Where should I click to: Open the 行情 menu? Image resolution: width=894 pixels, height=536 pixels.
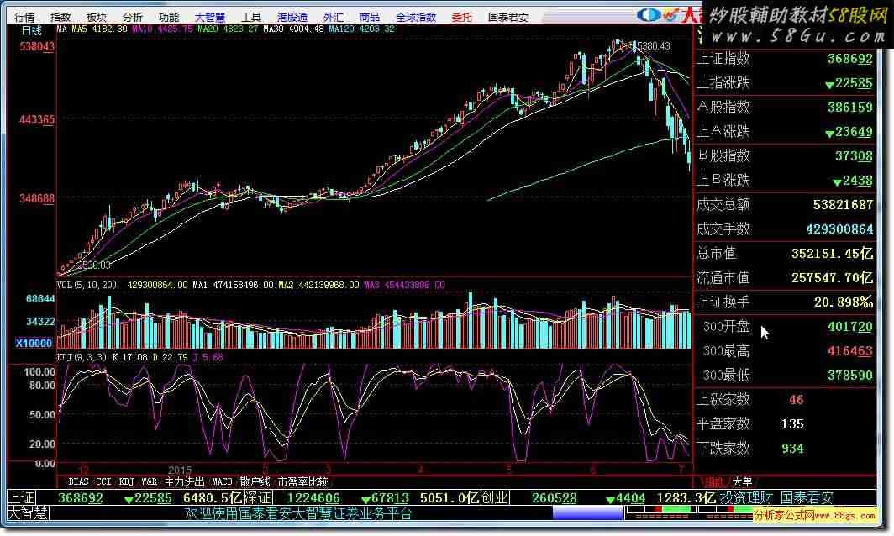24,17
